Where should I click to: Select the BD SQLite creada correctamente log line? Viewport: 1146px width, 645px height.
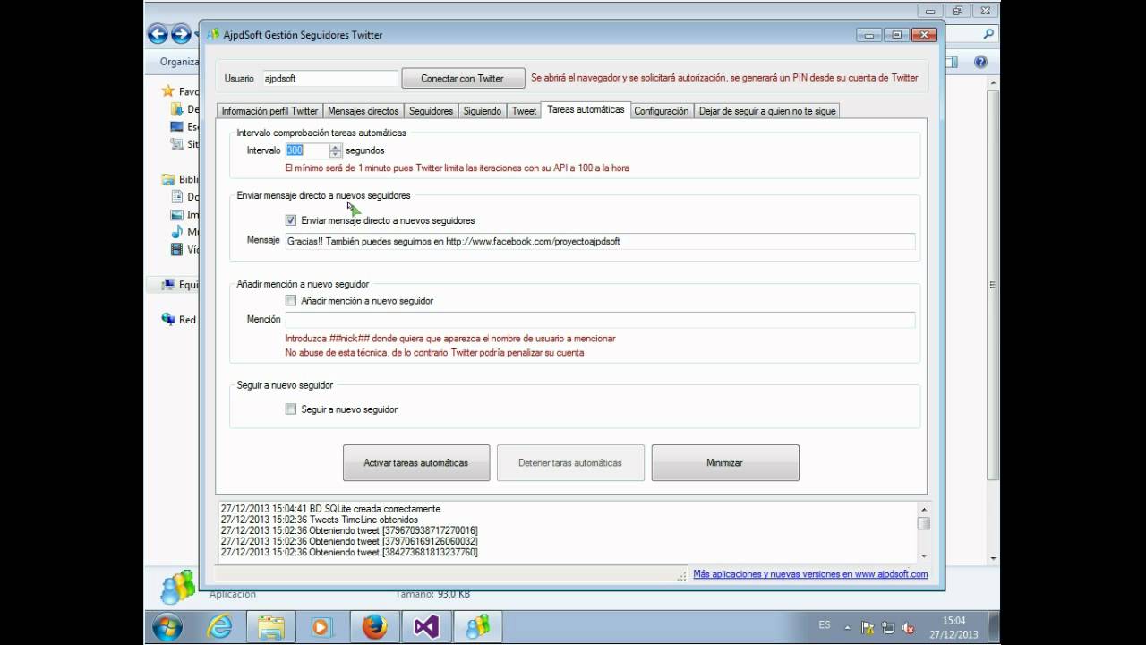point(331,509)
